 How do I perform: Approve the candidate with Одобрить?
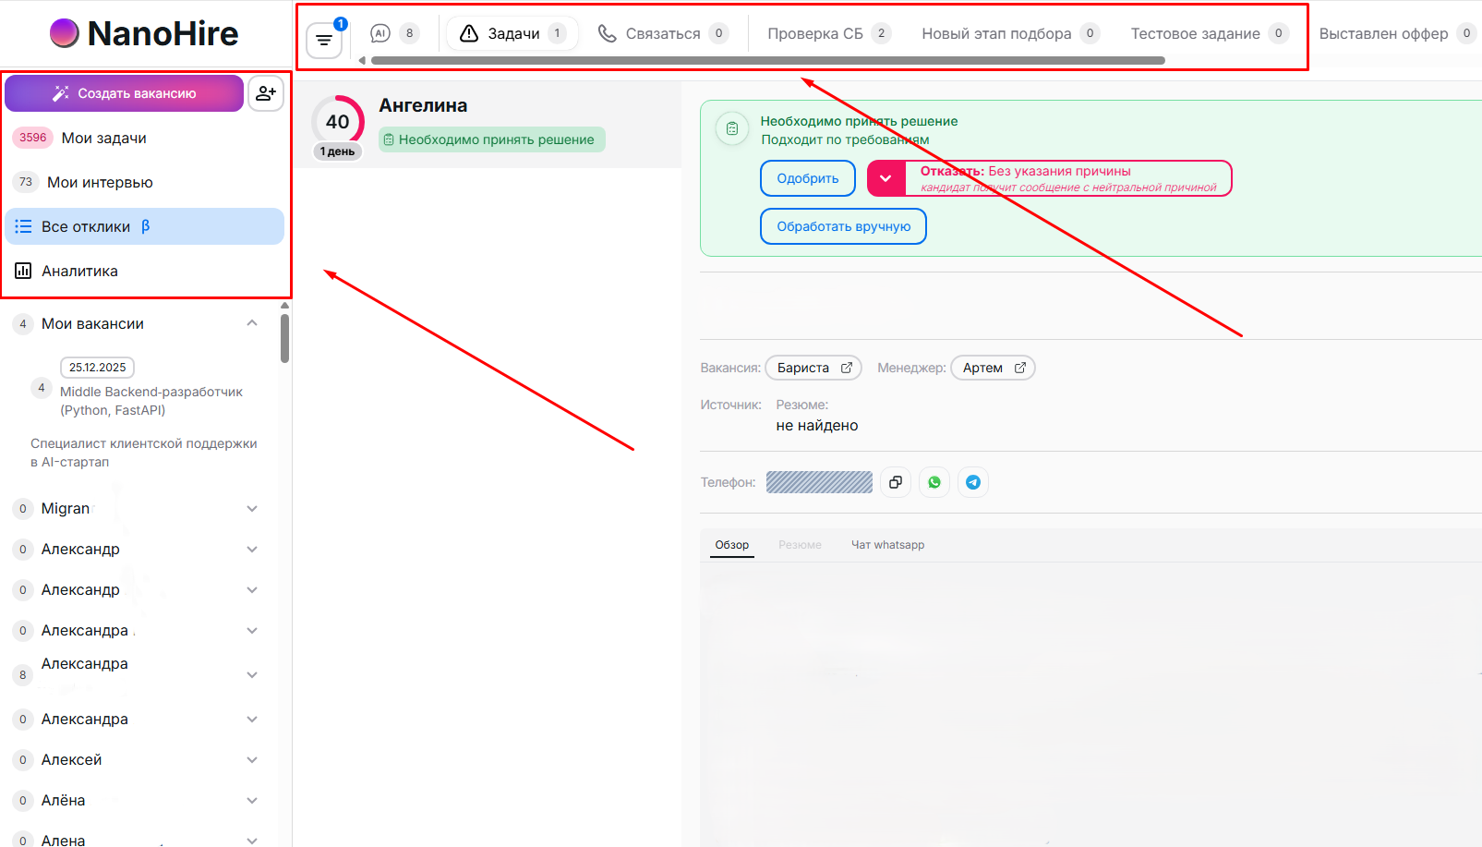point(808,178)
